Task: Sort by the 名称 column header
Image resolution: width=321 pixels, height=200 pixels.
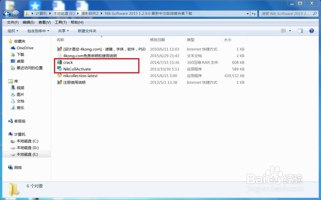Action: pos(60,40)
